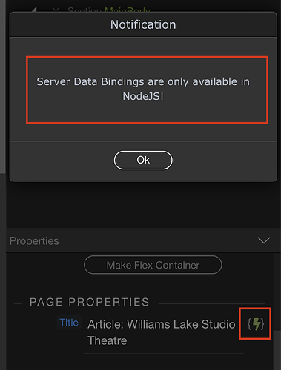The height and width of the screenshot is (370, 281).
Task: Click the PAGE PROPERTIES section heading
Action: click(x=89, y=302)
